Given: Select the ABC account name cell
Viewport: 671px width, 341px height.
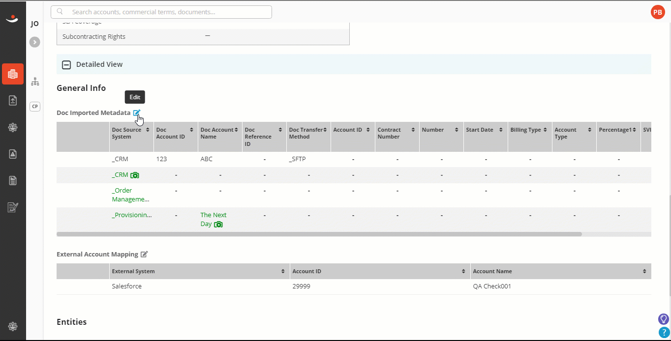Looking at the screenshot, I should tap(207, 159).
